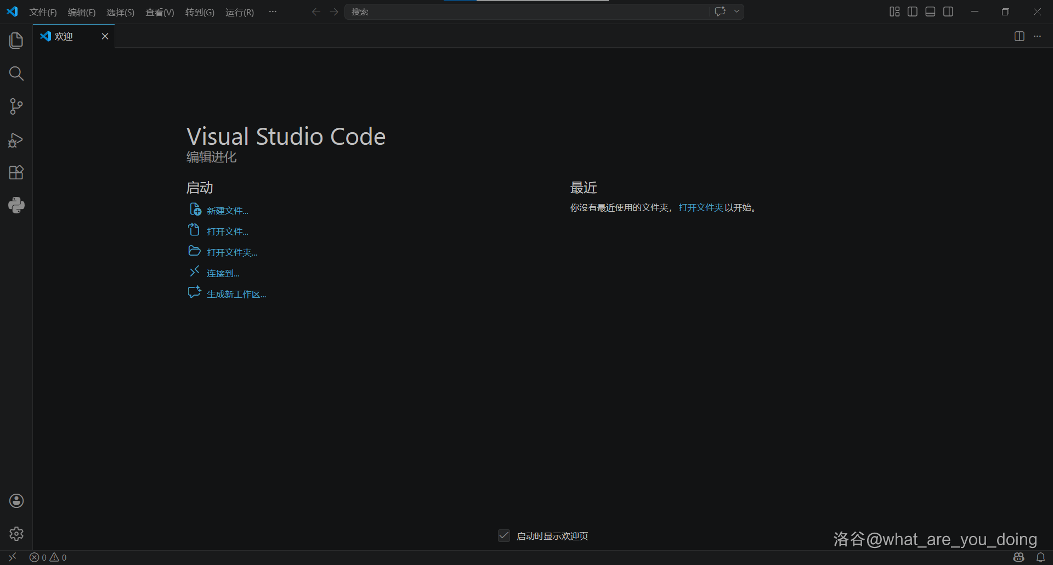Viewport: 1053px width, 565px height.
Task: Click the remote window status bar icon
Action: click(12, 557)
